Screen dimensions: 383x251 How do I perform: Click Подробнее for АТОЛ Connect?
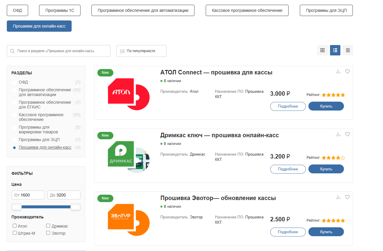[x=288, y=106]
